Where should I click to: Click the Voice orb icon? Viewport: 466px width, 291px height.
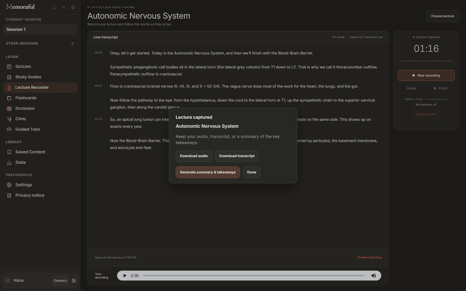click(8, 281)
